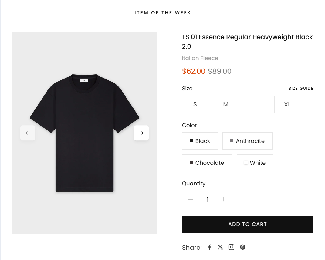Screen dimensions: 325x260
Task: Select size S option
Action: click(x=195, y=104)
